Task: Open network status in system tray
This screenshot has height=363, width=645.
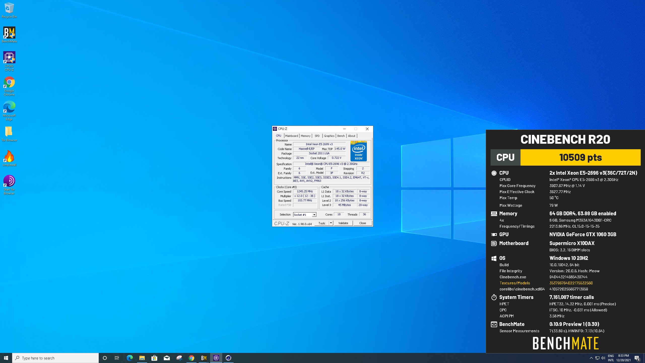Action: pos(597,358)
